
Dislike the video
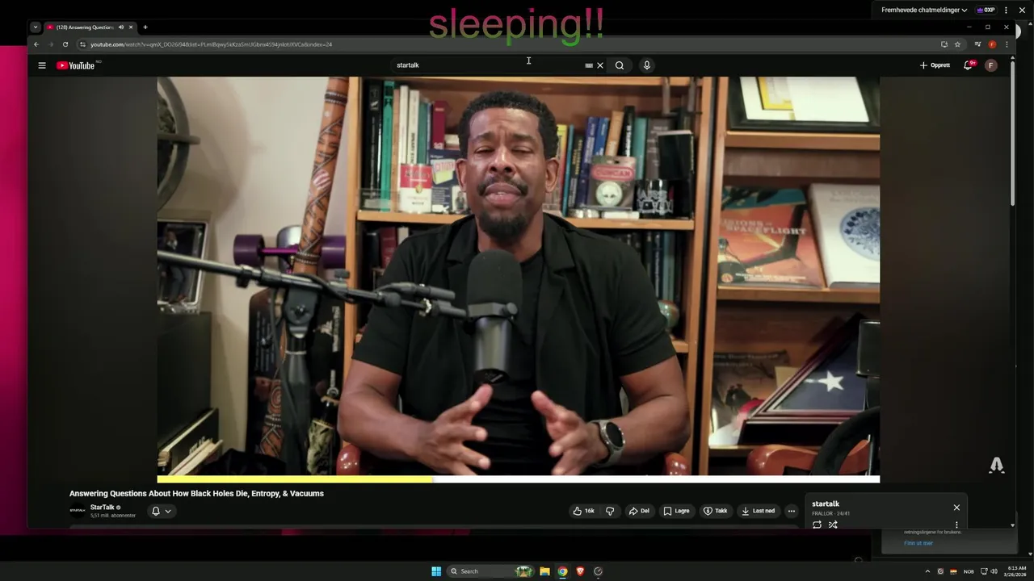[x=610, y=511]
